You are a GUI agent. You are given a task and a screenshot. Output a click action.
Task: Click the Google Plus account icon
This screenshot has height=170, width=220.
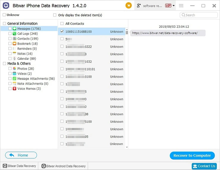tap(139, 6)
